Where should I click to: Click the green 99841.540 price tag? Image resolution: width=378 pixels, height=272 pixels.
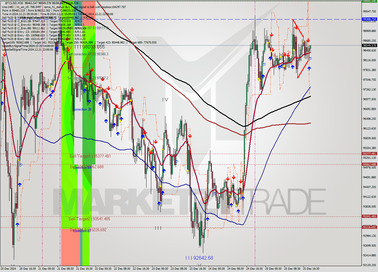pos(369,1)
